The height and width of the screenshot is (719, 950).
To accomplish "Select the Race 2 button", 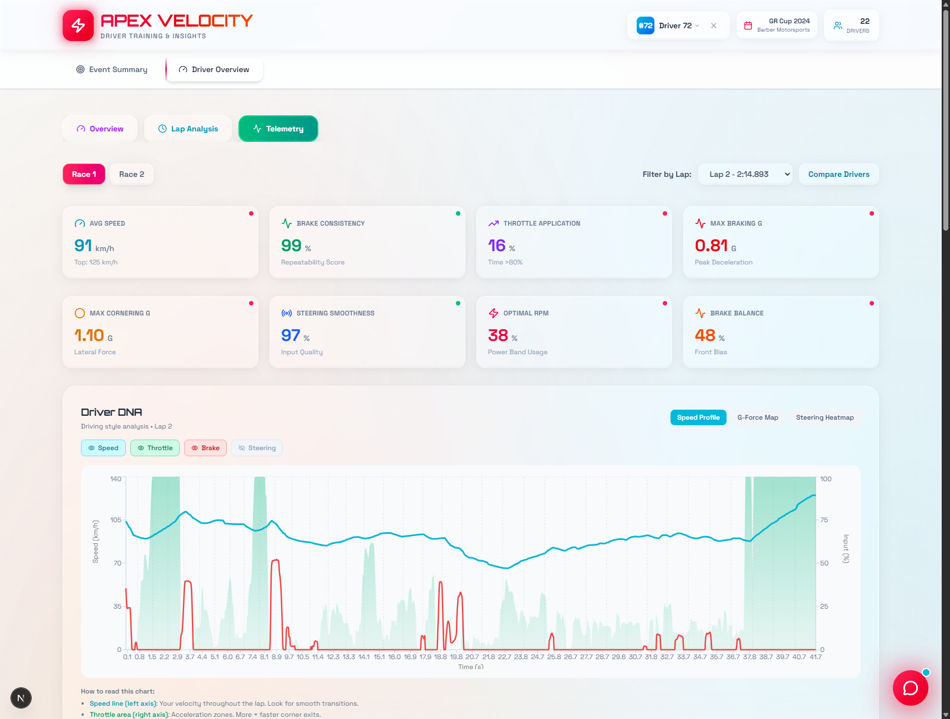I will click(131, 174).
